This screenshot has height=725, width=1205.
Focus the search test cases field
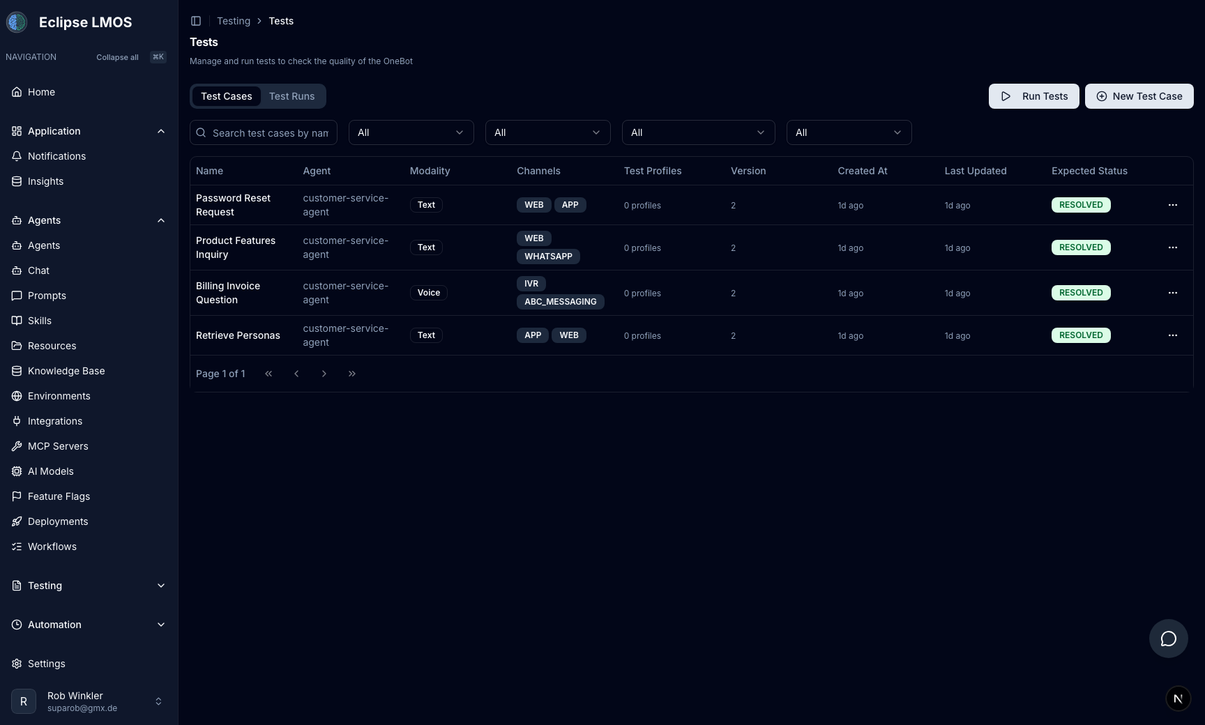(x=264, y=132)
